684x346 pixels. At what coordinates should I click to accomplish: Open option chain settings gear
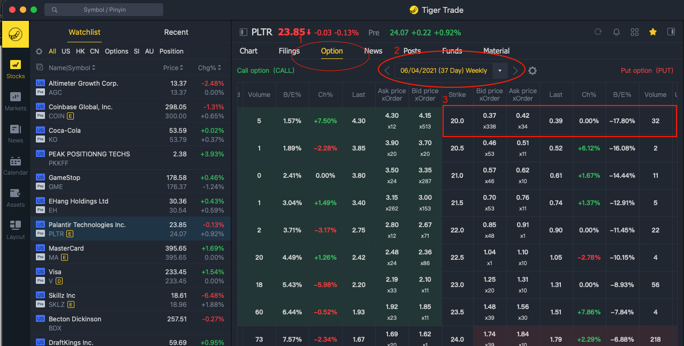point(533,71)
